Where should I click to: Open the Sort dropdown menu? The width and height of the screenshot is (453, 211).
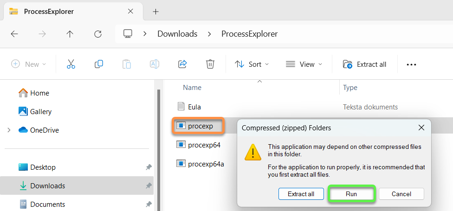[x=252, y=64]
